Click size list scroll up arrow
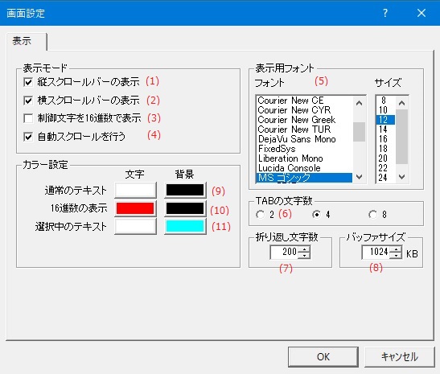440x374 pixels. pyautogui.click(x=402, y=103)
